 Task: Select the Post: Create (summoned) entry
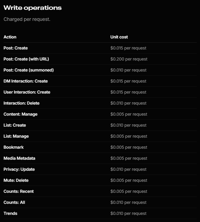coord(29,70)
